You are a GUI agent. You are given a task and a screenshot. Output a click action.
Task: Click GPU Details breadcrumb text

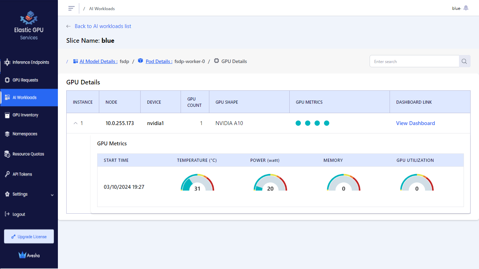click(x=234, y=61)
